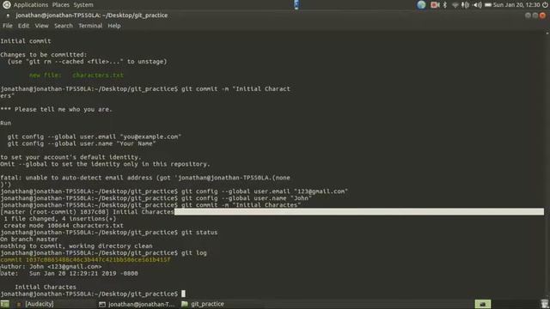The image size is (550, 309).
Task: Open the System menu
Action: pos(83,4)
